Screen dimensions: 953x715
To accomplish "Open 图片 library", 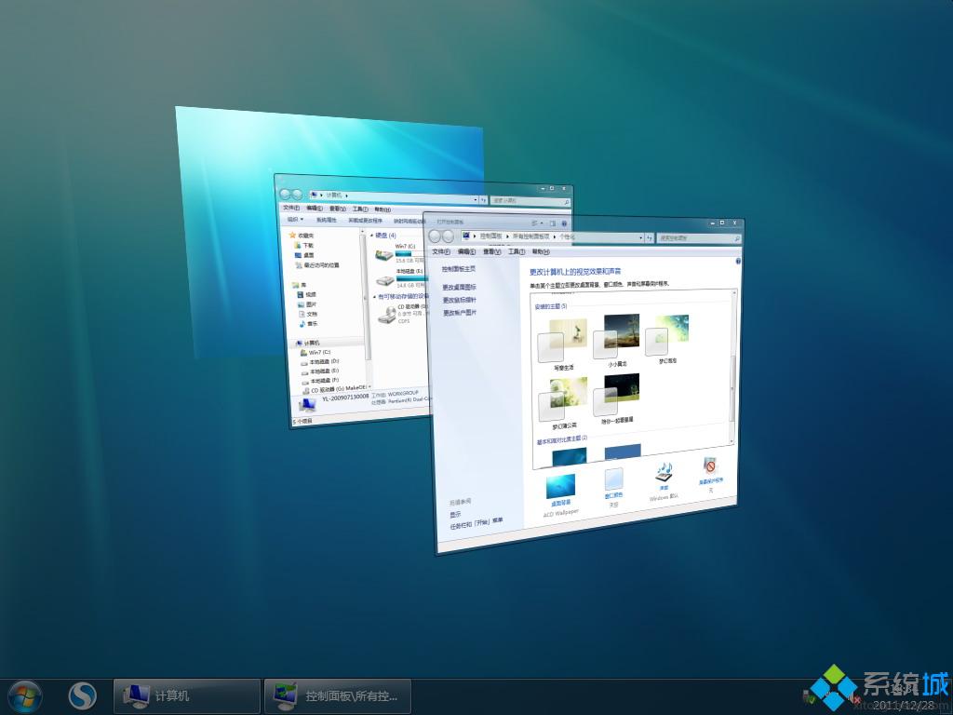I will [x=307, y=304].
